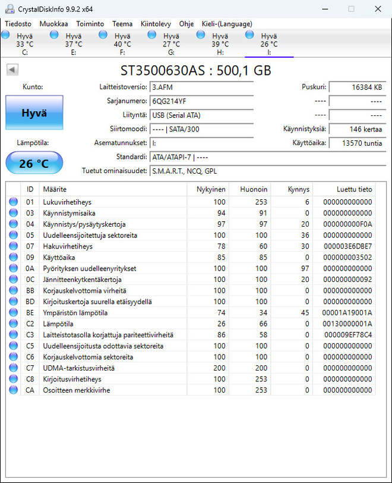Screen dimensions: 392x483
Task: Click the 26 °C temperature button
Action: 34,163
